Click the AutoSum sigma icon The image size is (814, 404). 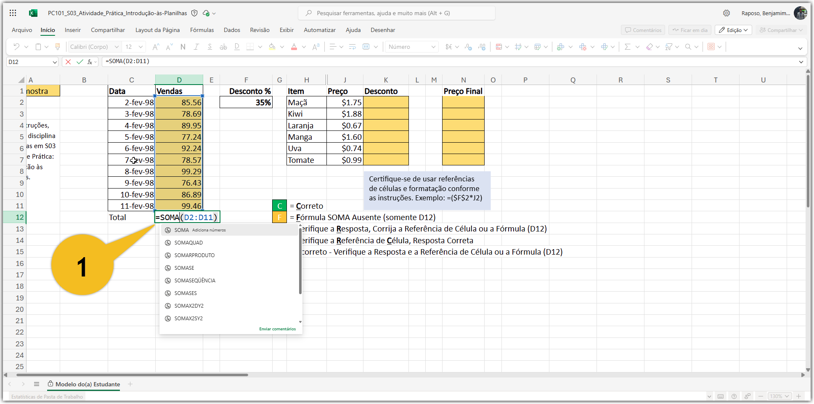628,47
